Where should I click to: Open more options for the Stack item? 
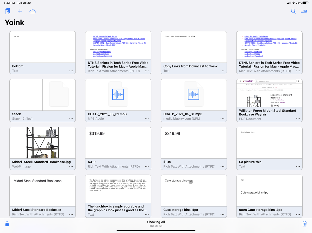71,119
